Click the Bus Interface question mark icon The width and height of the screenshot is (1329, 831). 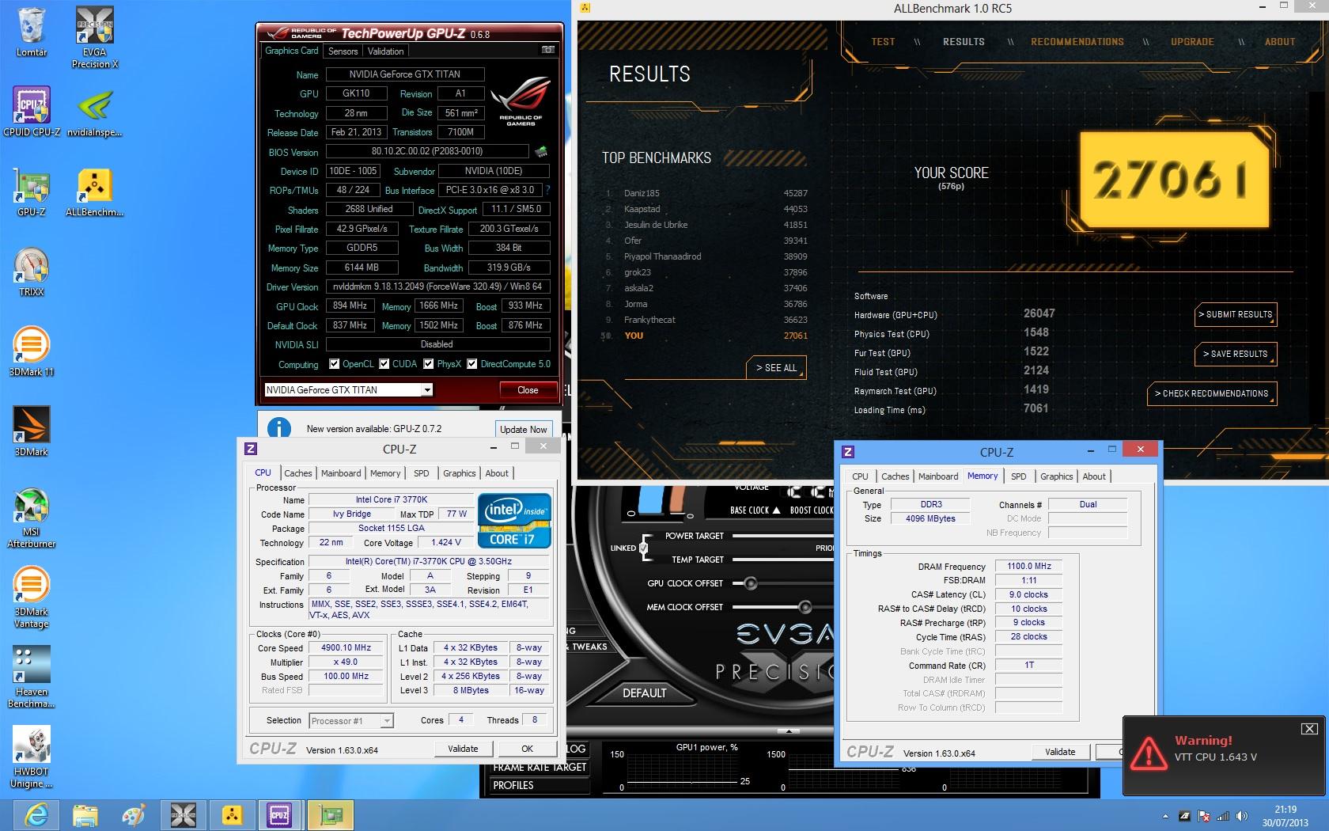click(x=547, y=190)
